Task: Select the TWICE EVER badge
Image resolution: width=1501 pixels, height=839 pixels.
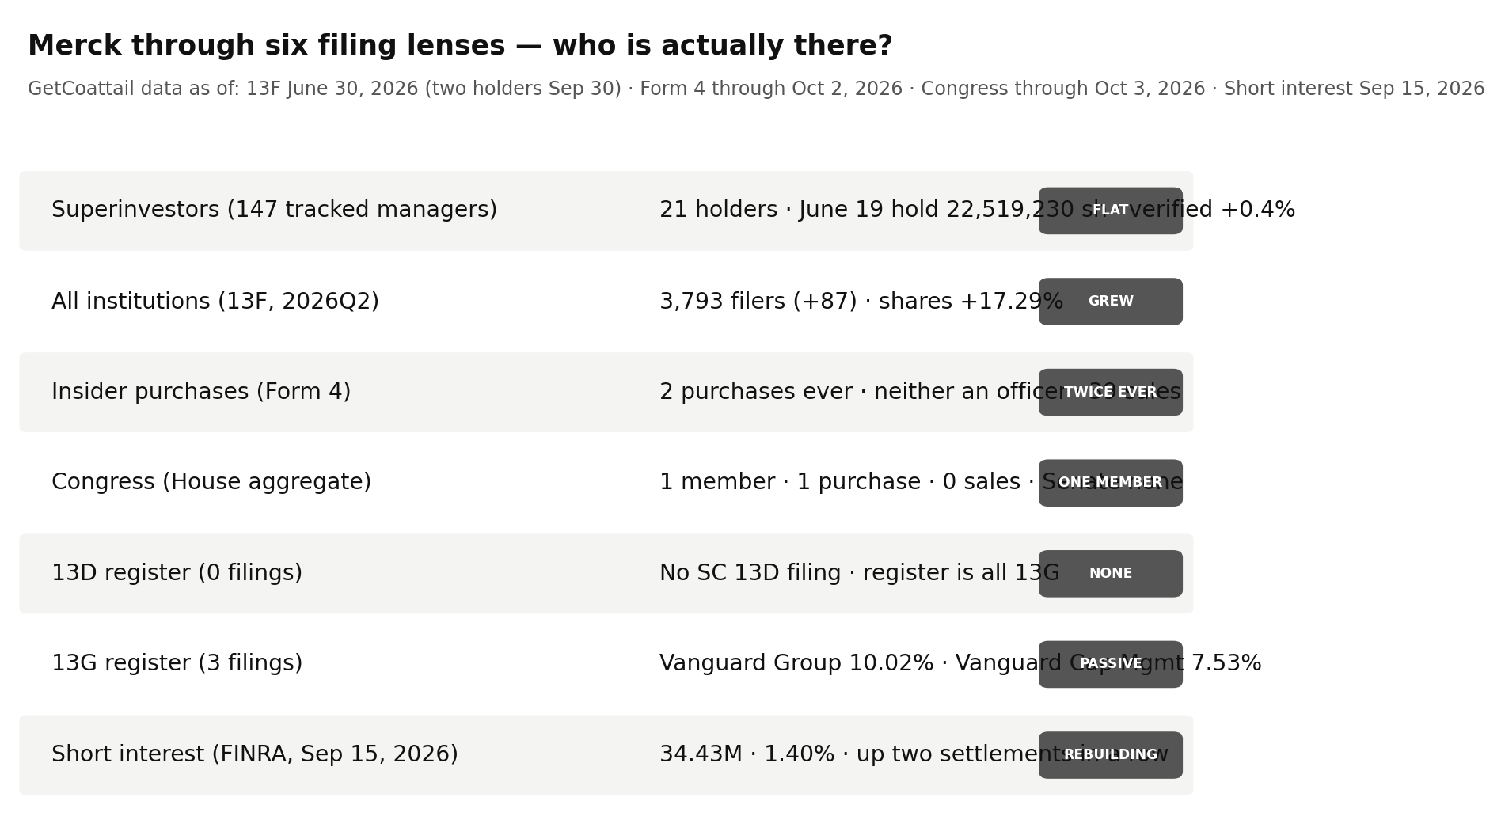Action: click(x=1110, y=392)
